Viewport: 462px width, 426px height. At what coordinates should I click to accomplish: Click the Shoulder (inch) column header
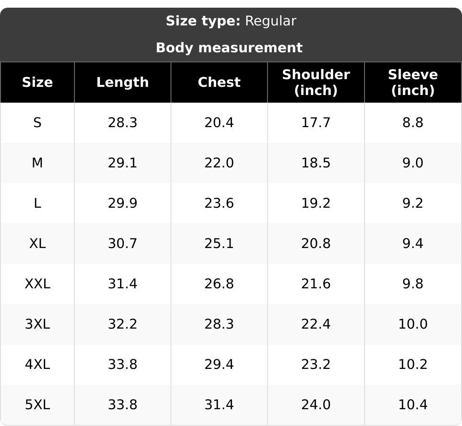pyautogui.click(x=316, y=82)
